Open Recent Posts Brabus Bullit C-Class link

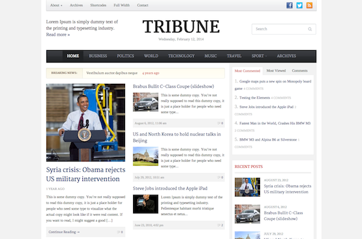coord(283,216)
